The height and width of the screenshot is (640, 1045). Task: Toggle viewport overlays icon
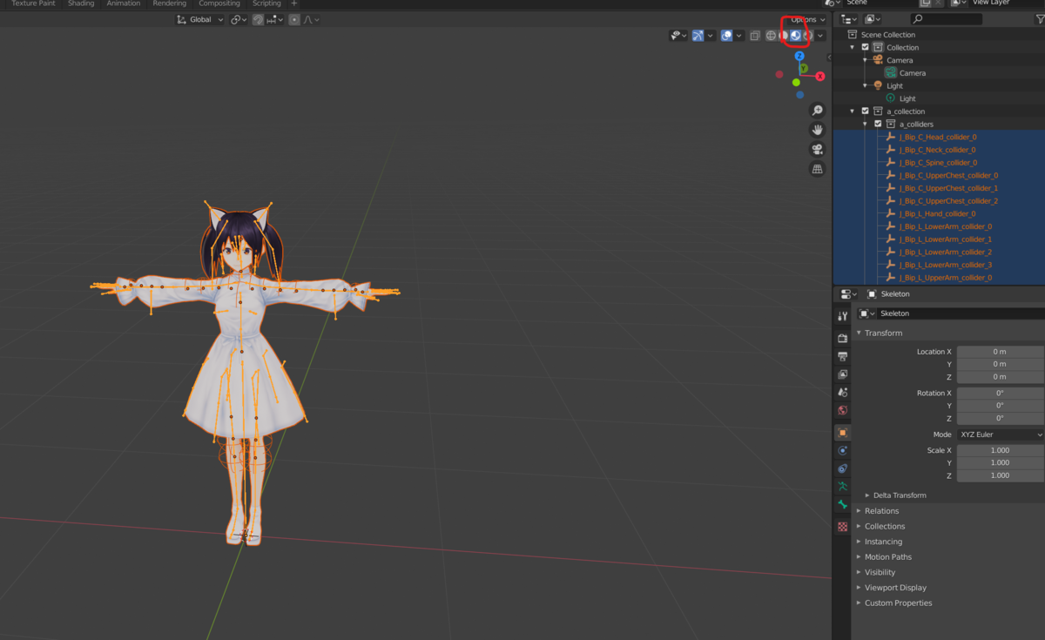pos(726,36)
